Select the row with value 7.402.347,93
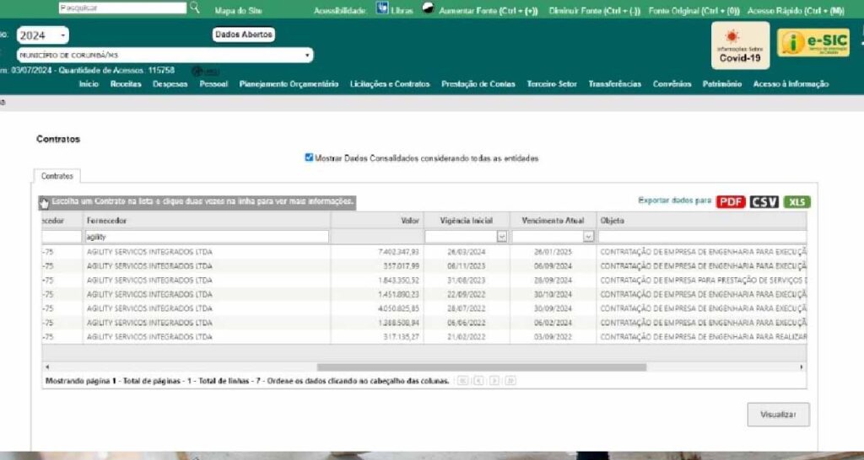 [x=424, y=252]
